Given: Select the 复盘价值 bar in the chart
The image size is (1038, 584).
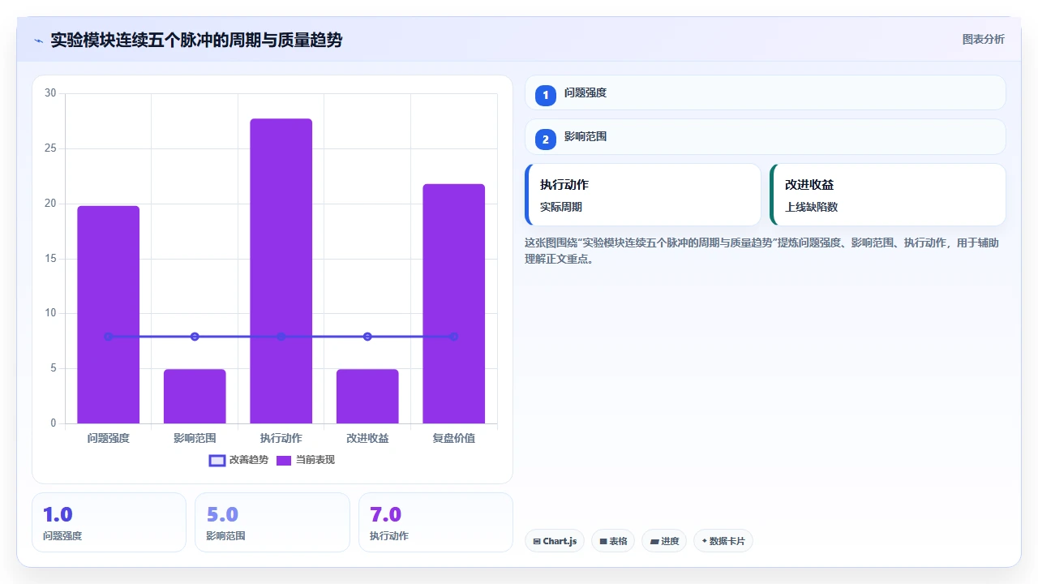Looking at the screenshot, I should coord(454,303).
